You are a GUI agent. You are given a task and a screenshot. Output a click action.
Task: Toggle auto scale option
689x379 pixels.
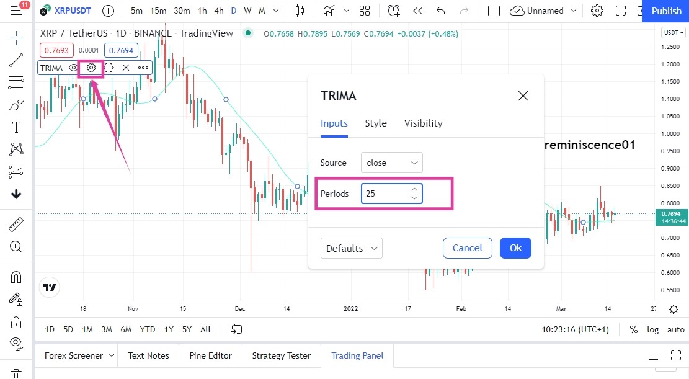point(675,330)
